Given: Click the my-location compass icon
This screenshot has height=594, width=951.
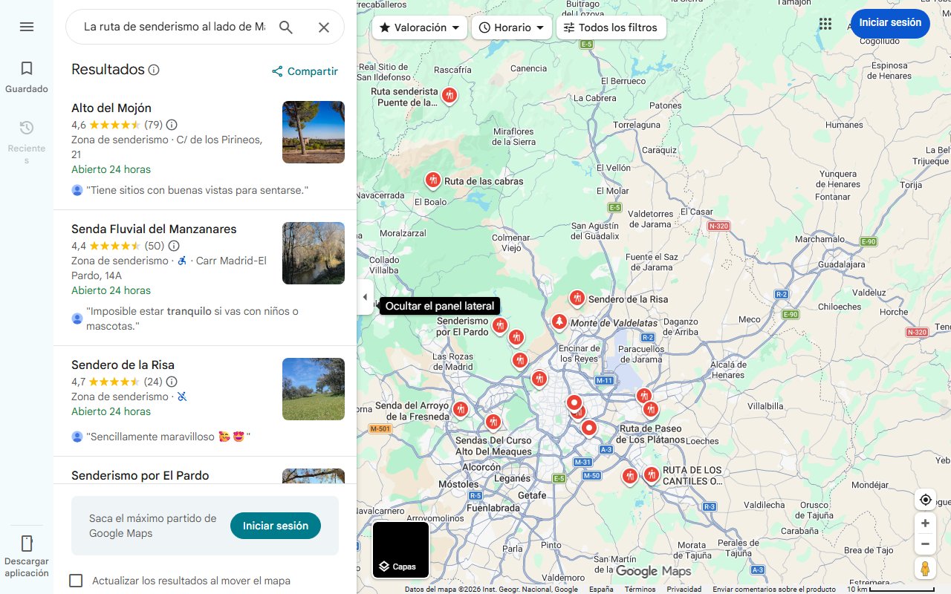Looking at the screenshot, I should click(x=925, y=500).
